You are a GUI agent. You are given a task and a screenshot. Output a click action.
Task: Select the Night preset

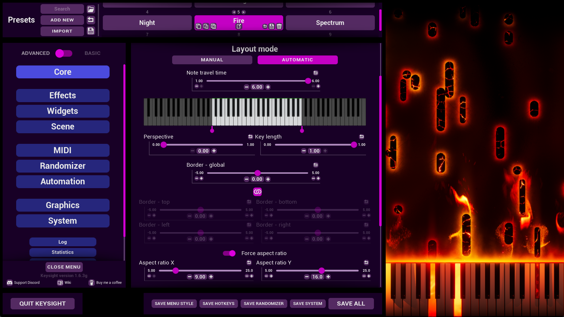coord(147,23)
